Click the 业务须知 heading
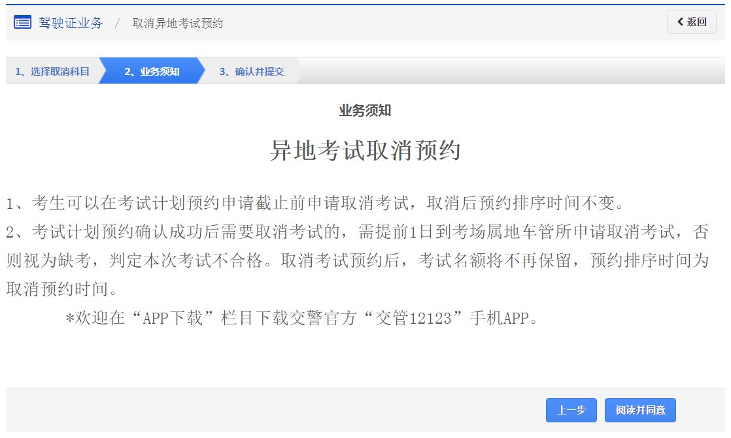The height and width of the screenshot is (438, 731). (x=365, y=110)
